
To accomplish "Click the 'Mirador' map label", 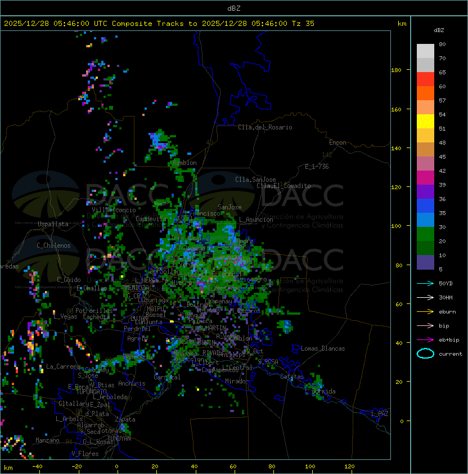I will pos(237,381).
